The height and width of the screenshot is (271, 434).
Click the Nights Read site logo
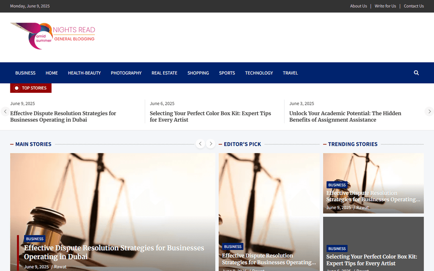tap(53, 36)
